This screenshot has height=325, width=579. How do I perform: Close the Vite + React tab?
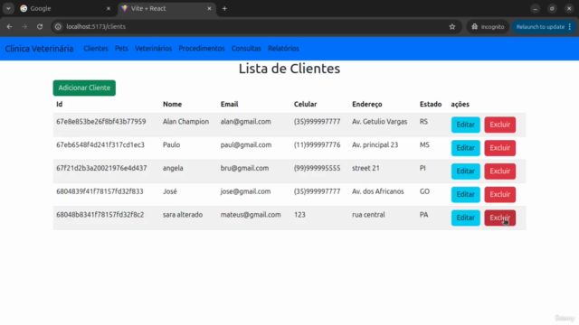coord(209,8)
